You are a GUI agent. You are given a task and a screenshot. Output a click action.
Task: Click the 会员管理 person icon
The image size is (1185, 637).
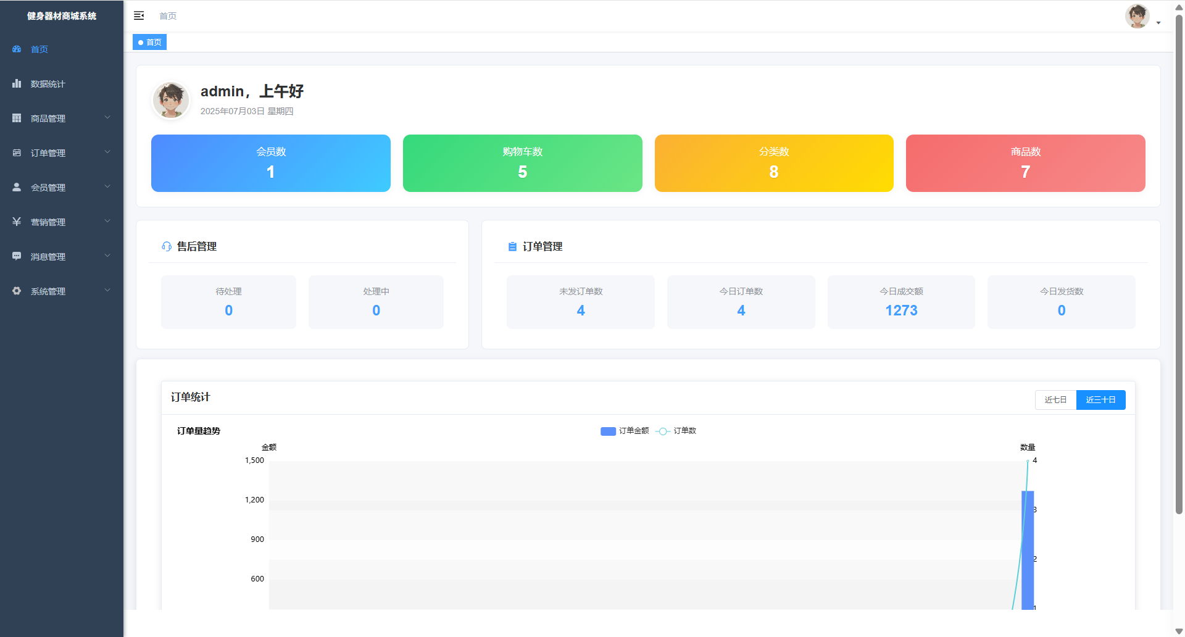pos(17,188)
